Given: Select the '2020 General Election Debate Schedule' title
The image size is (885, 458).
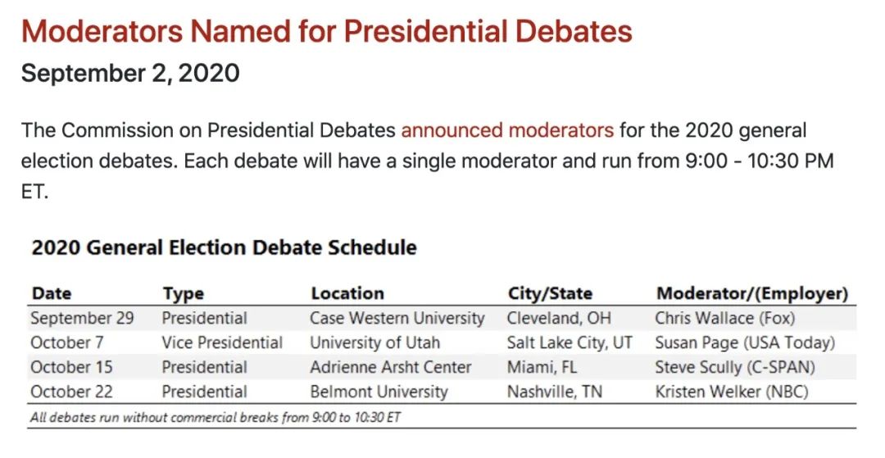Looking at the screenshot, I should (224, 247).
